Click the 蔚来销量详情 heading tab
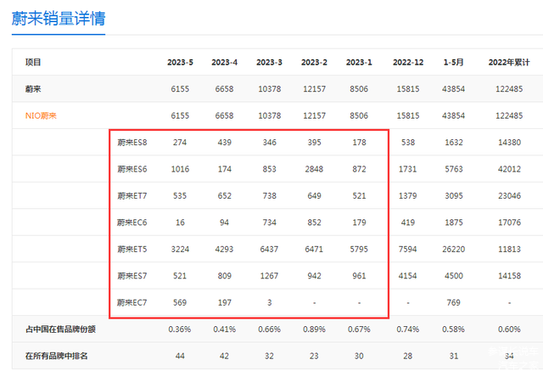The width and height of the screenshot is (543, 377). pos(59,18)
